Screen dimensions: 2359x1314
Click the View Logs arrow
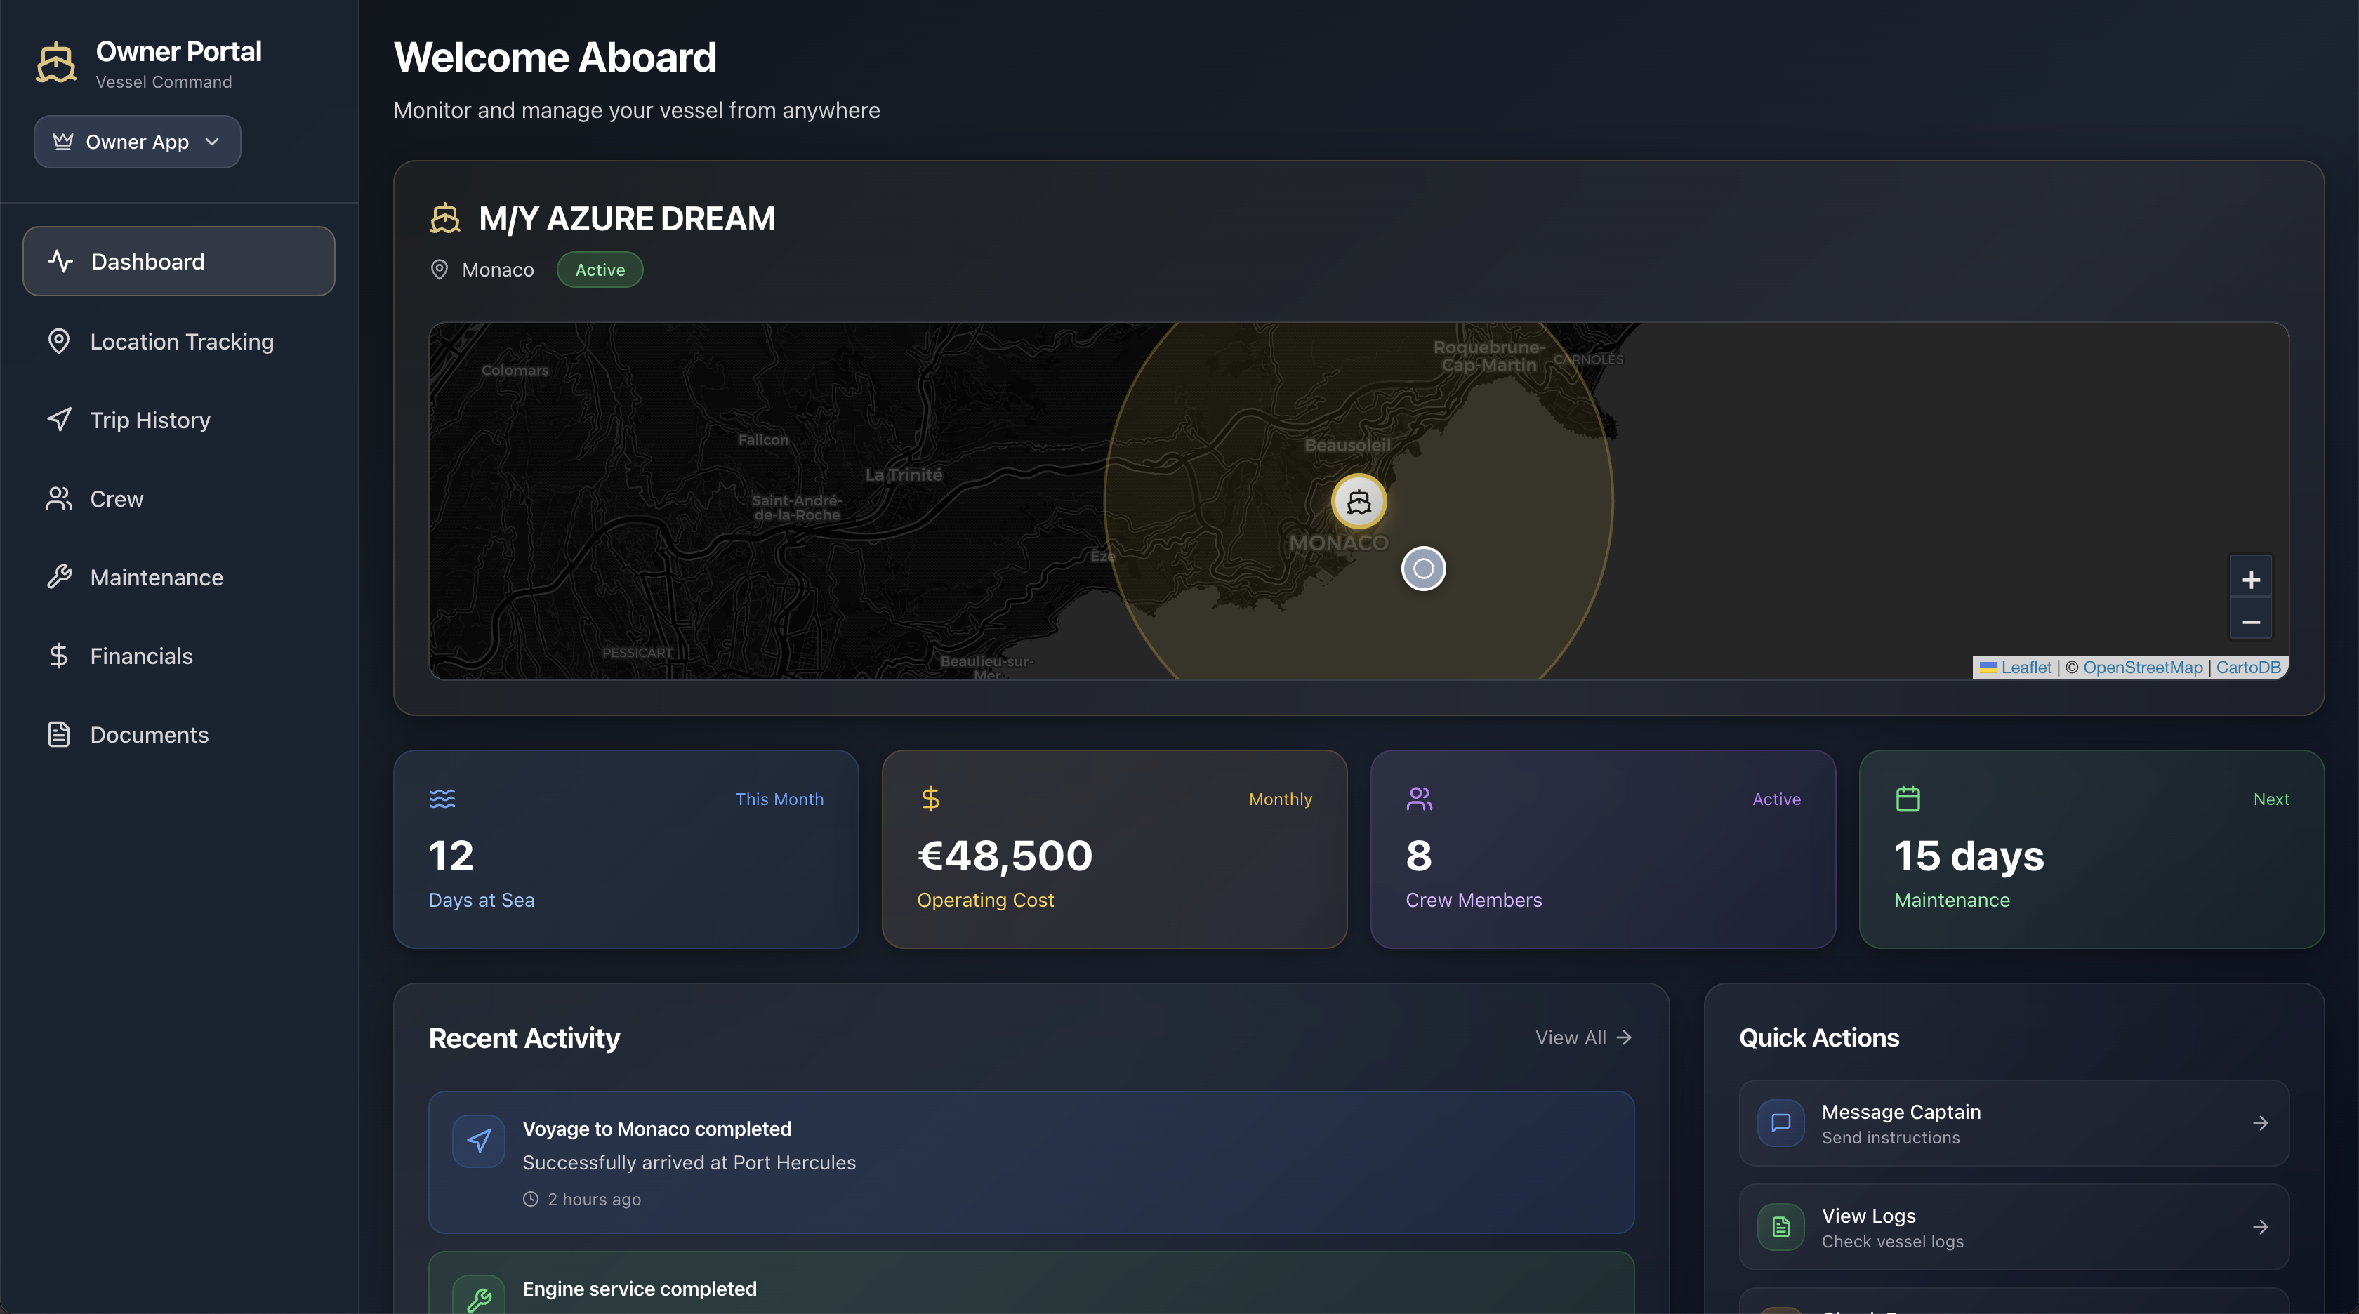2260,1226
